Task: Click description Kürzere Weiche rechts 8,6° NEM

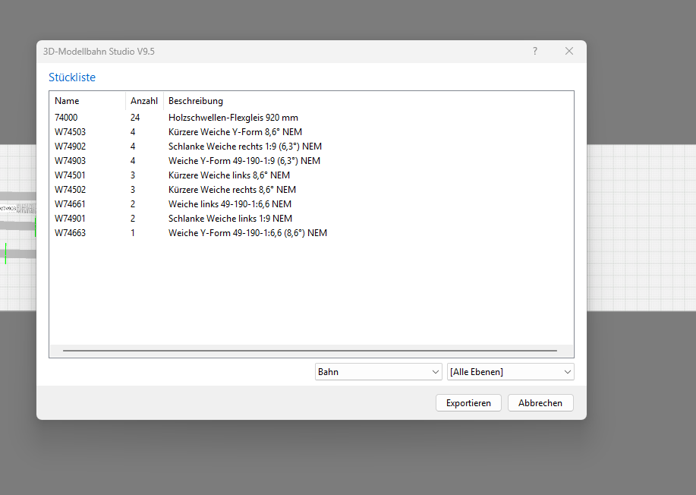Action: 232,190
